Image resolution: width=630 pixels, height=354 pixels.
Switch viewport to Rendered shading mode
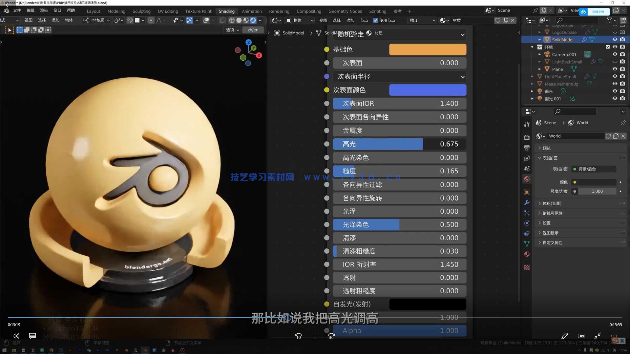[253, 20]
